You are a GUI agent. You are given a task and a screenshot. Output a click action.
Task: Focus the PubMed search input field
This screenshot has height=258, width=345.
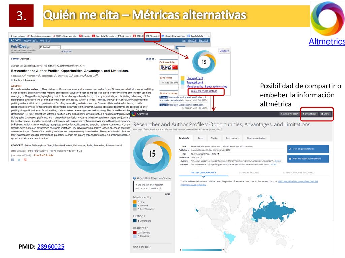pyautogui.click(x=118, y=47)
